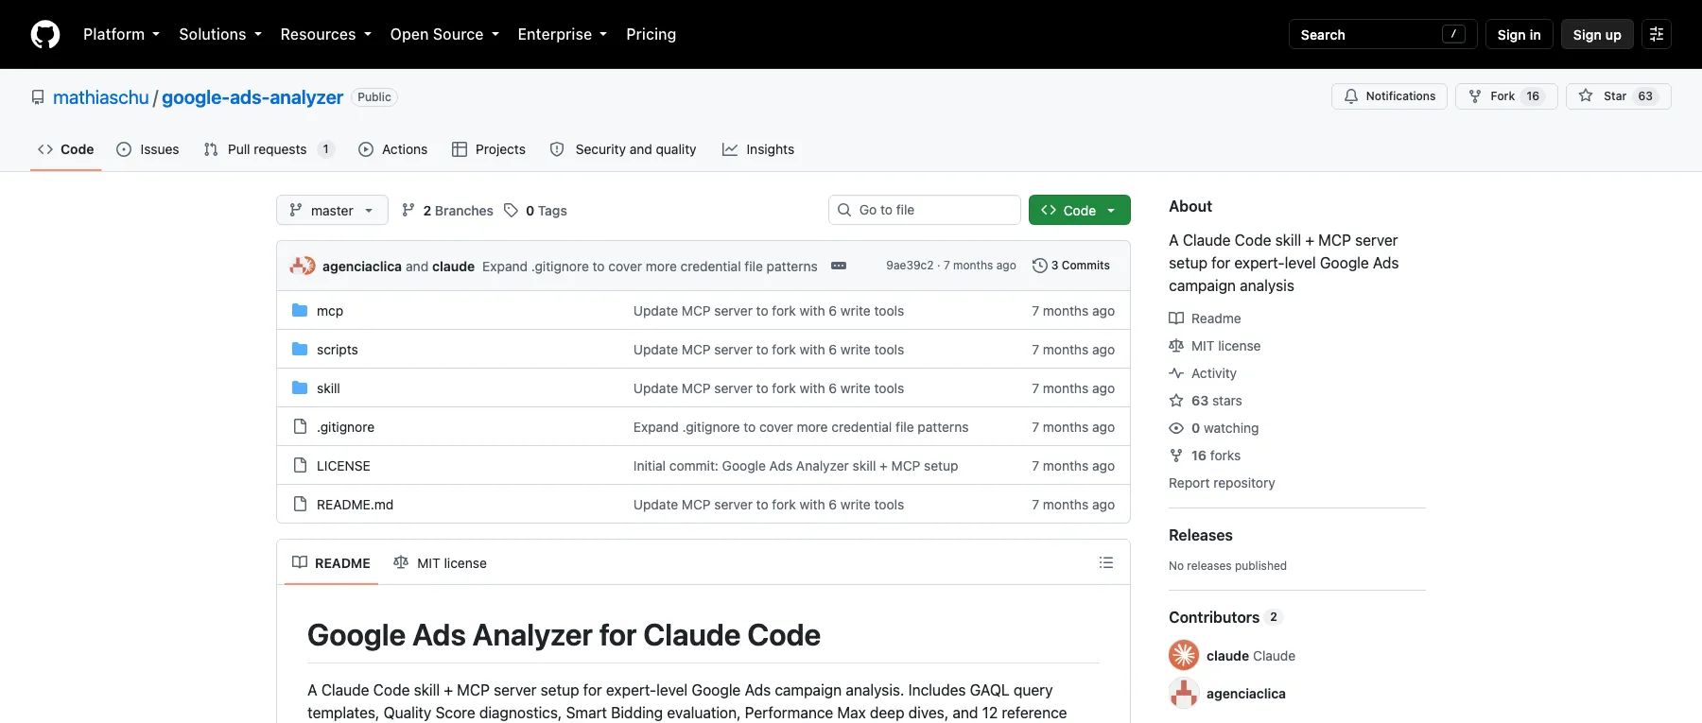
Task: Star the repository
Action: tap(1618, 96)
